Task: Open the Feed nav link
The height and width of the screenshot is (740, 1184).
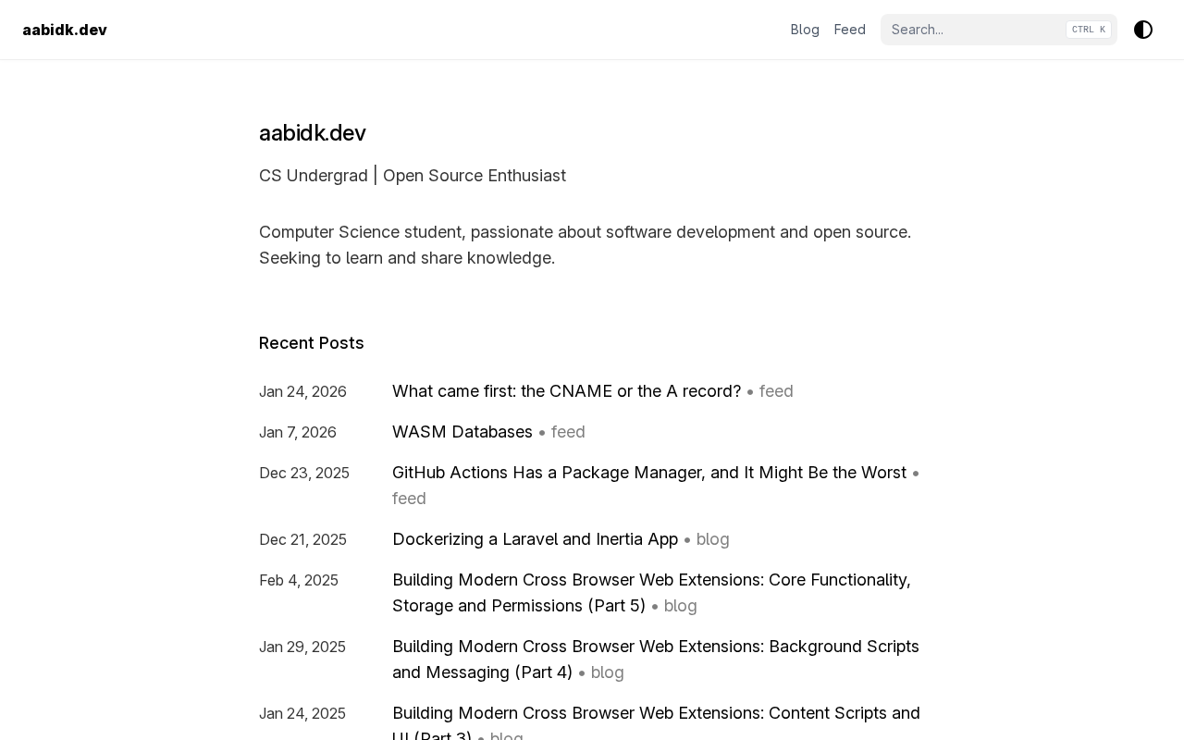Action: [x=850, y=30]
